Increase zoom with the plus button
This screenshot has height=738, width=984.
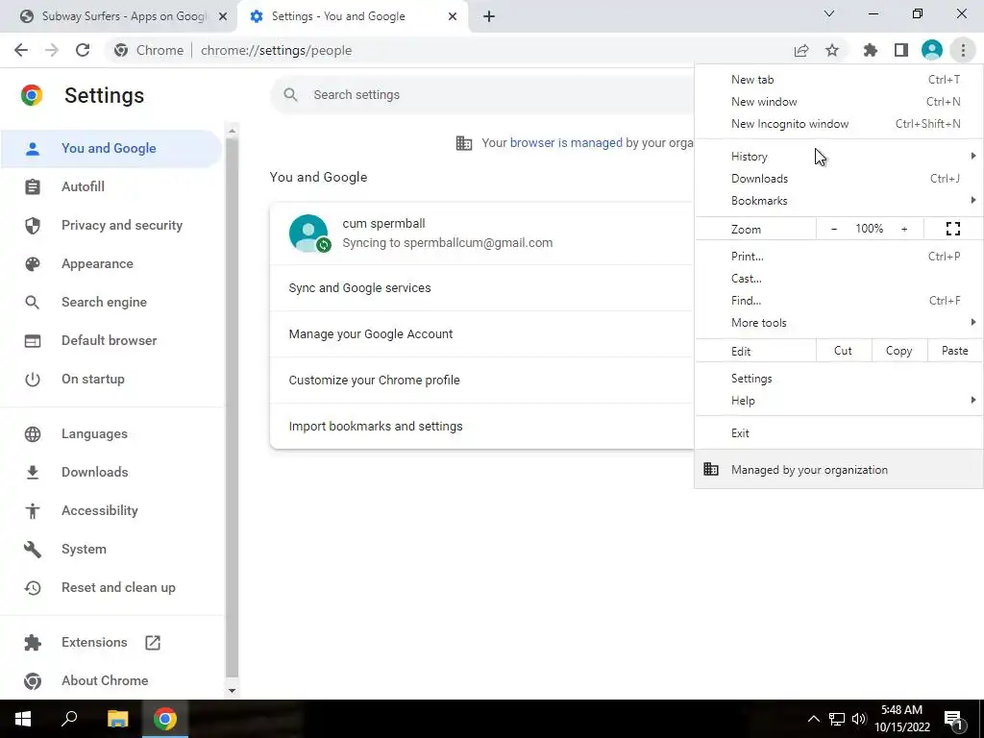[904, 229]
